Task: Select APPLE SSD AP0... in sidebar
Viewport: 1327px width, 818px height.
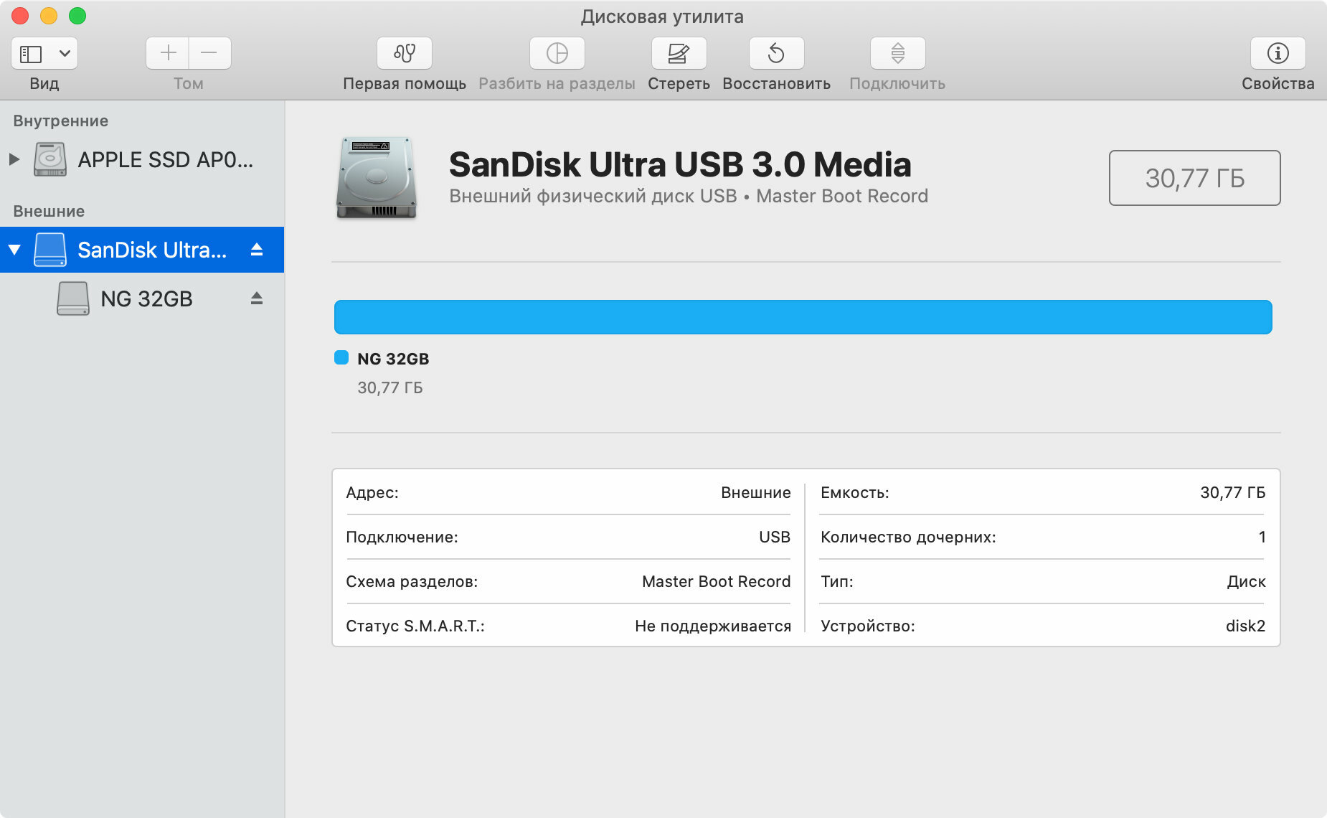Action: [142, 159]
